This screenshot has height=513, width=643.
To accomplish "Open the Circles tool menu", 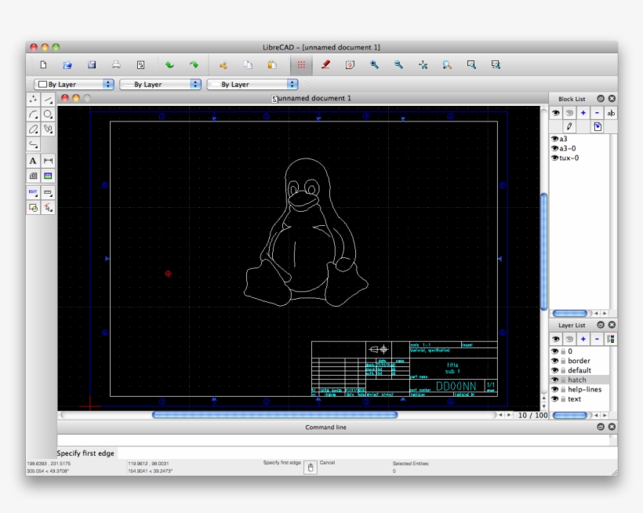I will (48, 114).
